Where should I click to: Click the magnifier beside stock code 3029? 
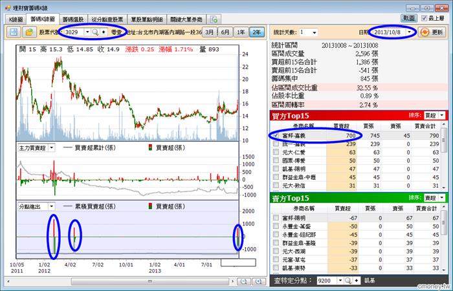pos(95,32)
